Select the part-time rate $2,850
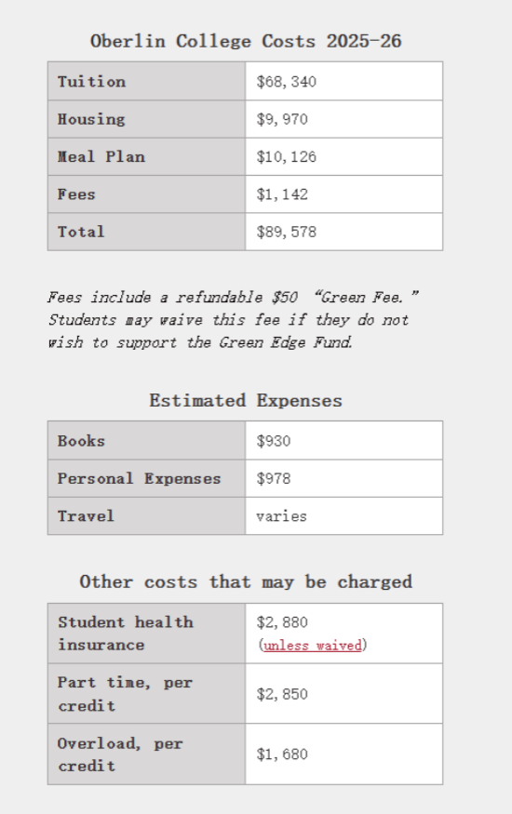The width and height of the screenshot is (512, 814). 282,694
